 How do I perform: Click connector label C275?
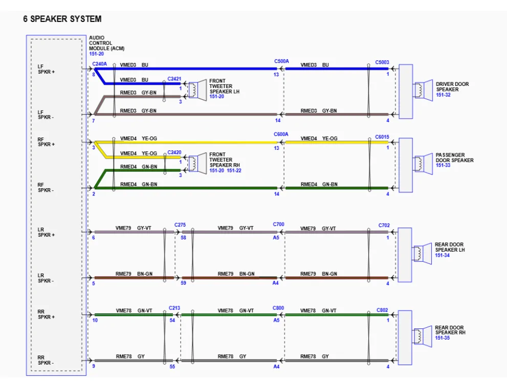pos(180,225)
